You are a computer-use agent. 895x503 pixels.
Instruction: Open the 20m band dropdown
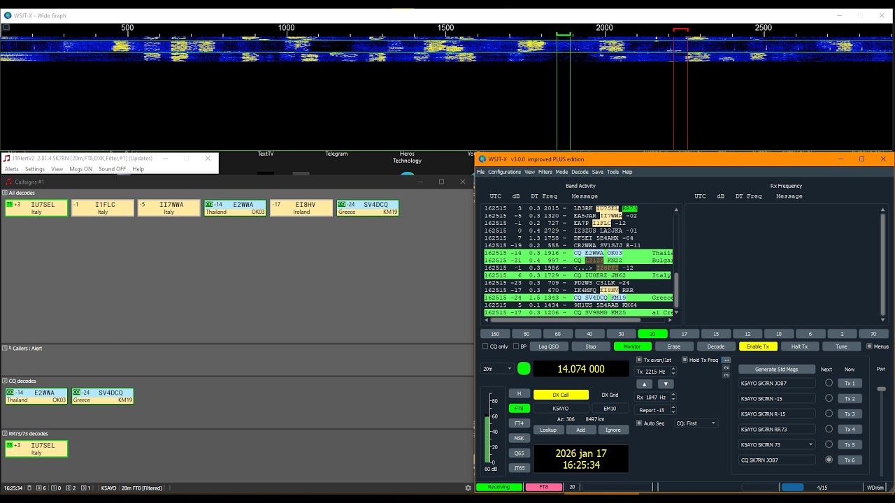[497, 369]
